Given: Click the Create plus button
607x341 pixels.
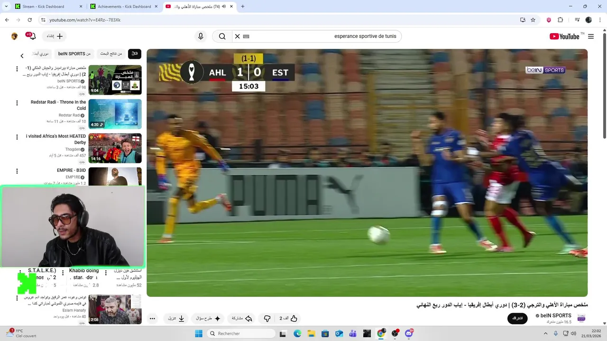Looking at the screenshot, I should point(55,36).
